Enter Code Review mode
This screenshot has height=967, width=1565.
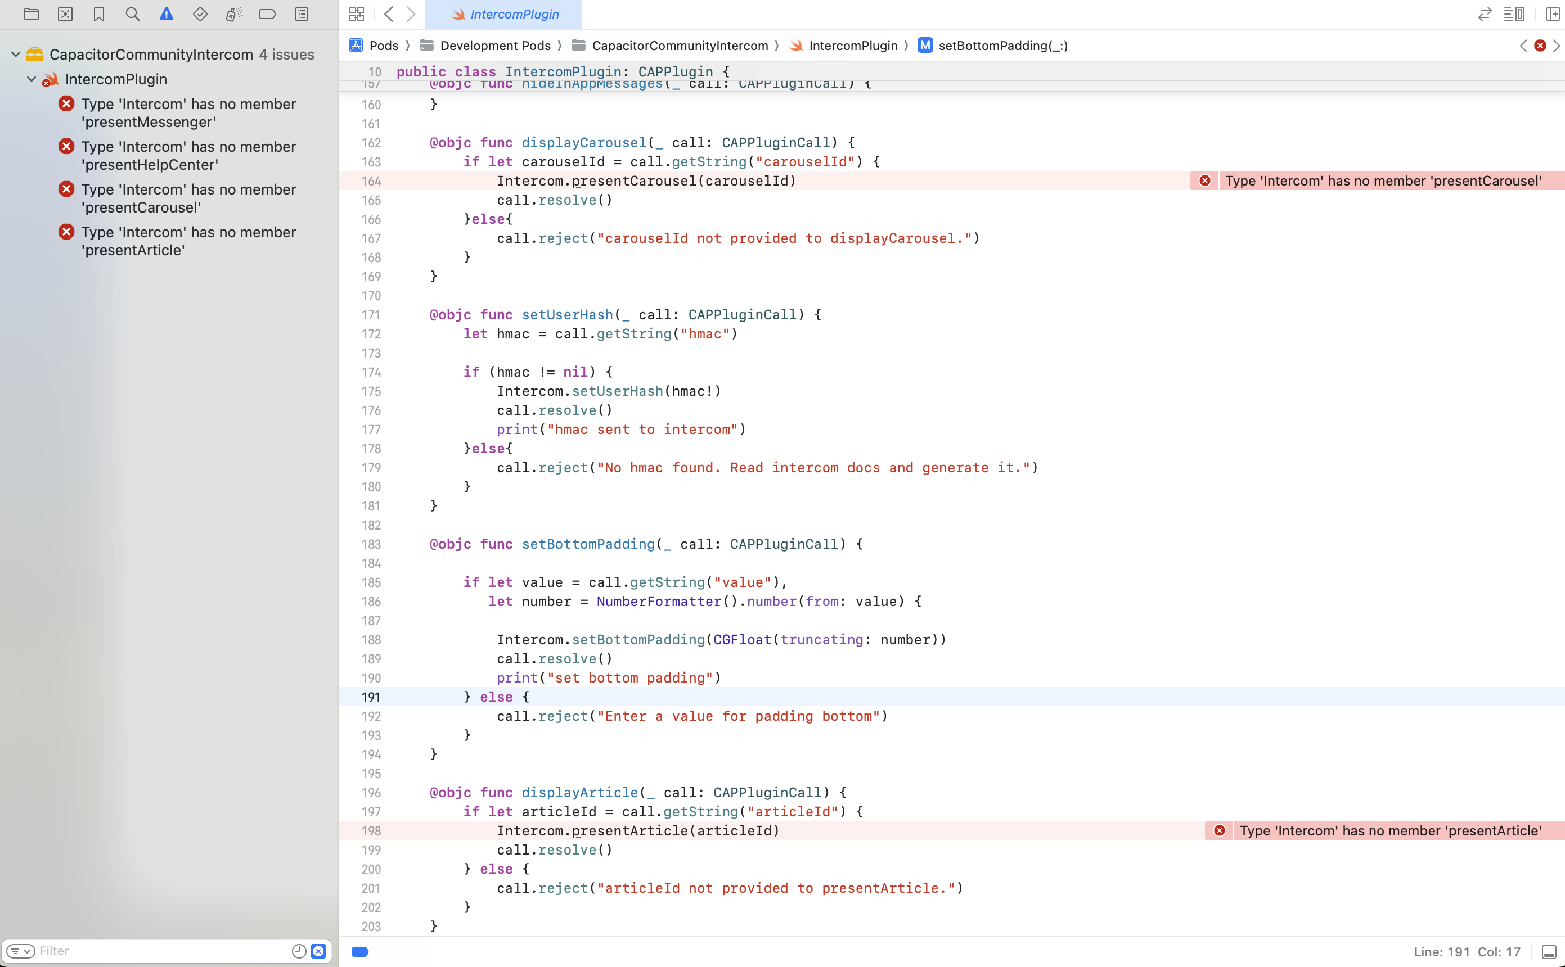pyautogui.click(x=1485, y=14)
